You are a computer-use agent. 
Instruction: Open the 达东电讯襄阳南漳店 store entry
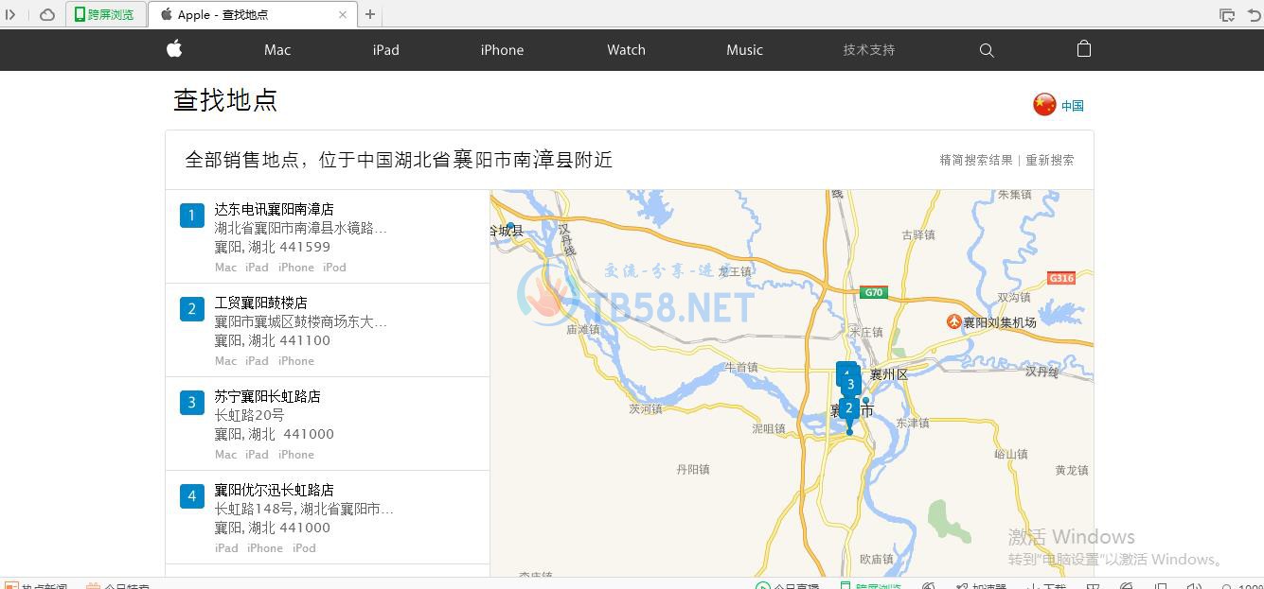[274, 209]
